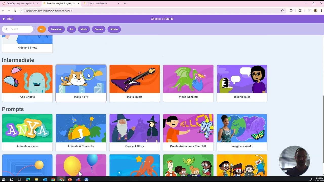Open the browser Extensions puzzle icon
The height and width of the screenshot is (182, 324).
coord(291,11)
